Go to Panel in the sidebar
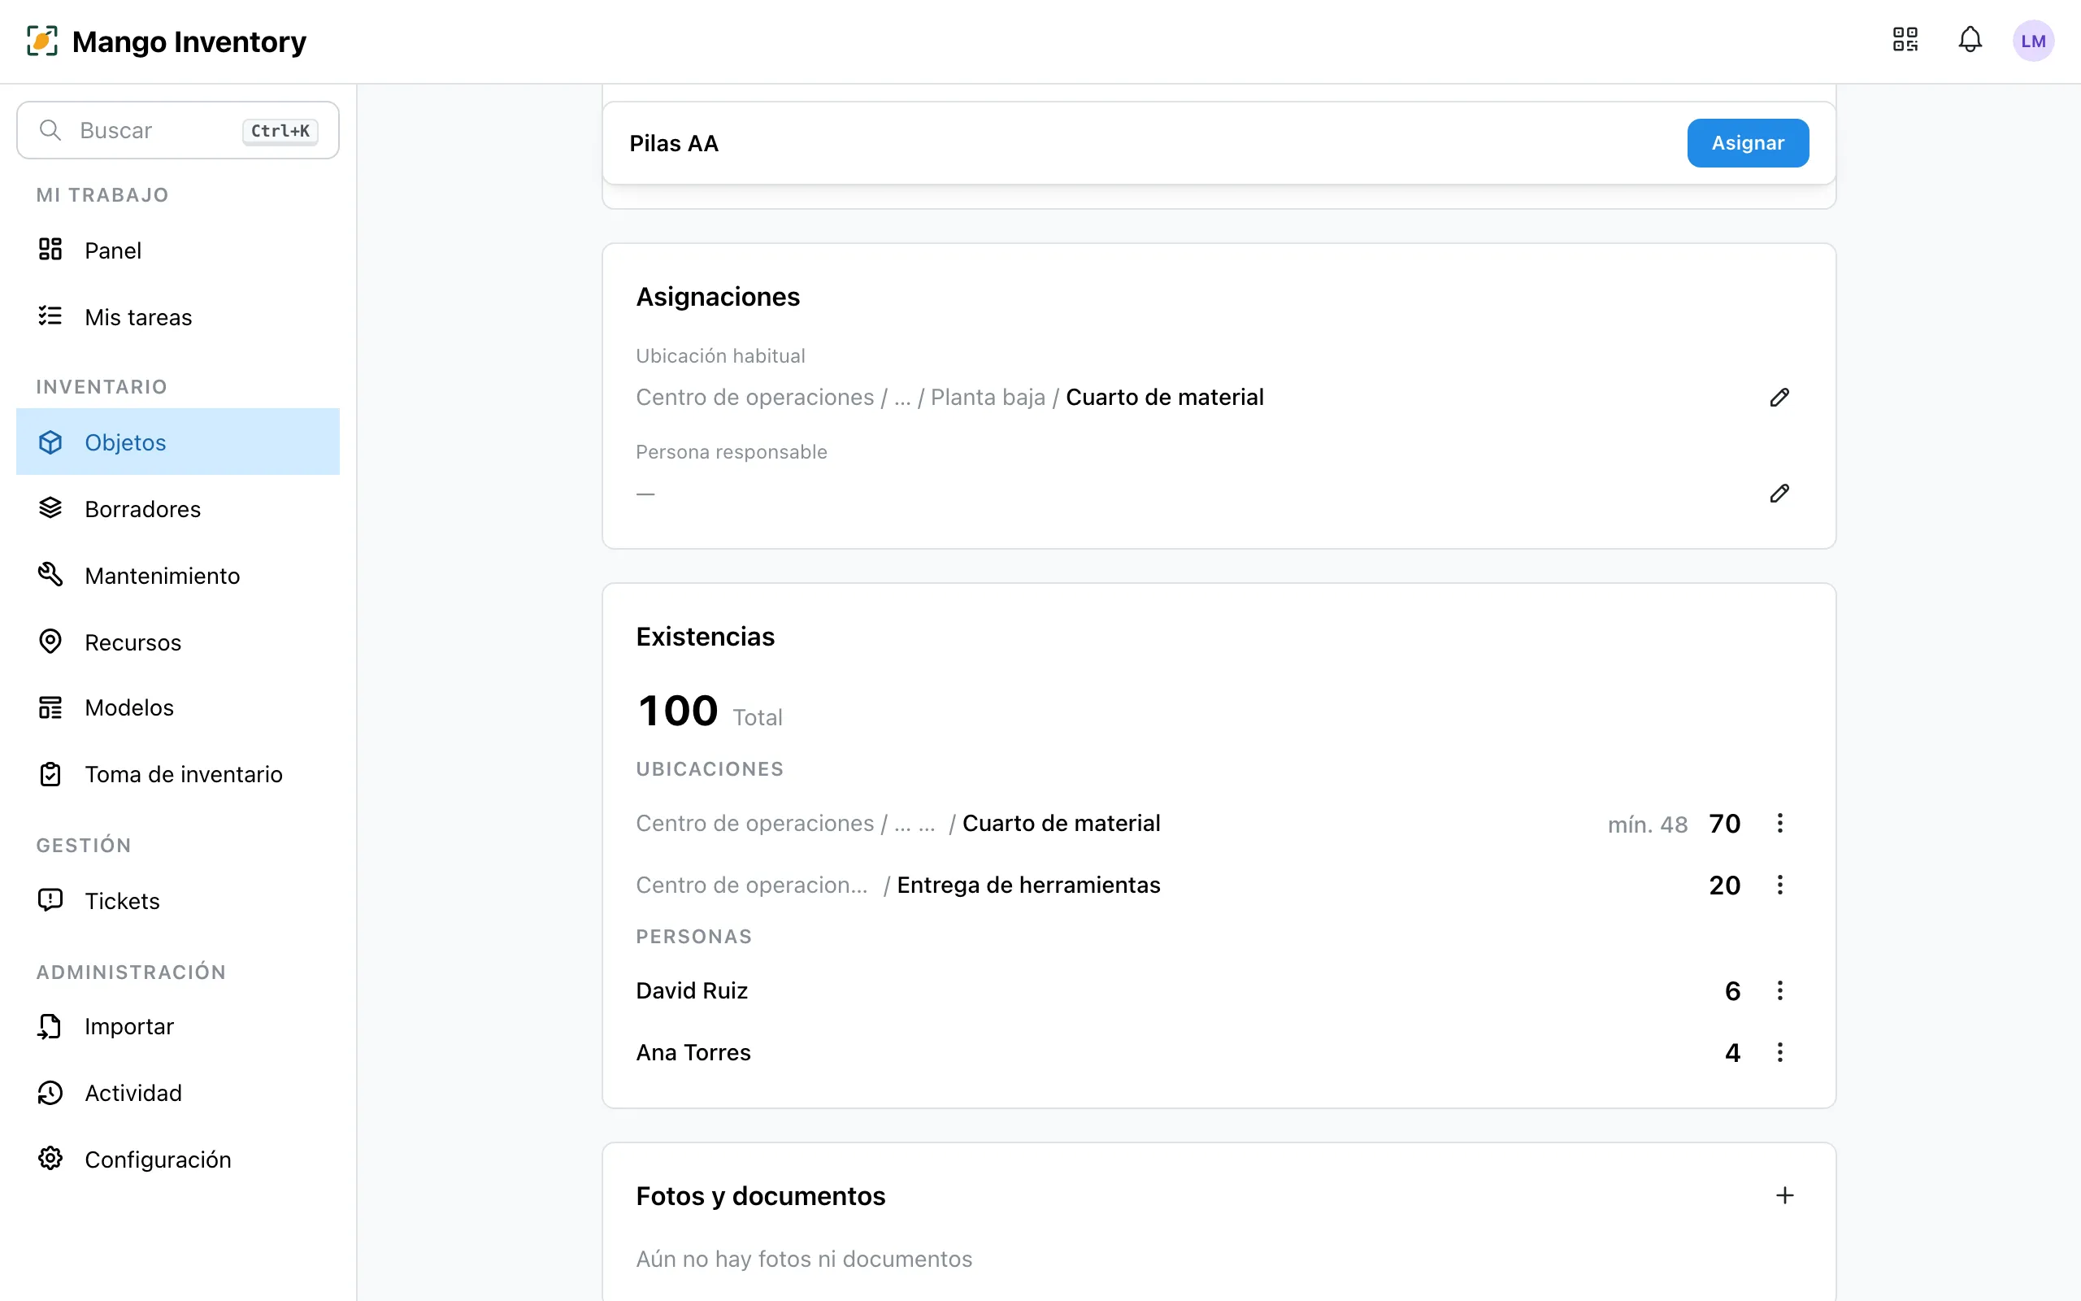Viewport: 2081px width, 1301px height. [178, 250]
